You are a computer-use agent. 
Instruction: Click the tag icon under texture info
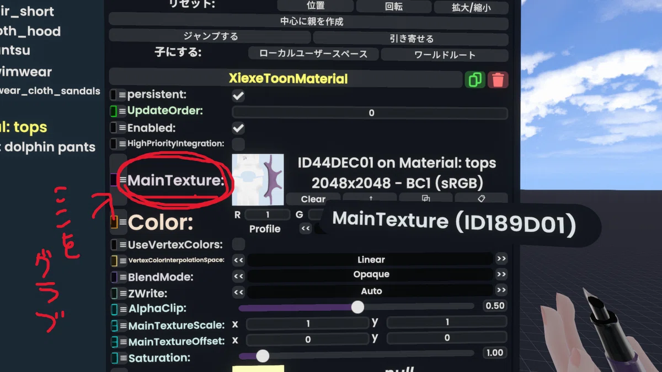point(481,198)
